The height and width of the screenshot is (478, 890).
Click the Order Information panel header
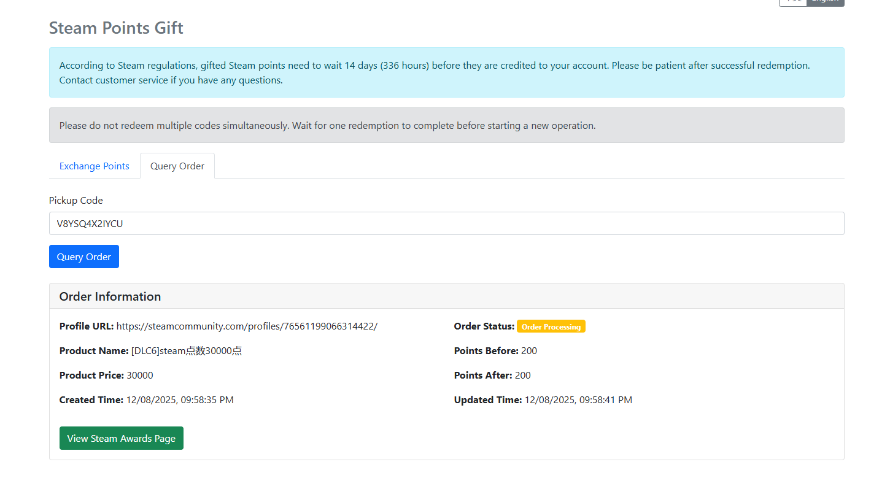[x=446, y=296]
